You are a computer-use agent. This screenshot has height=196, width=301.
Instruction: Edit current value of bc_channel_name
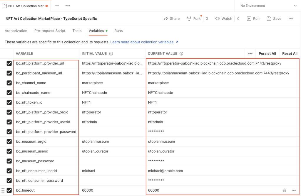(x=223, y=83)
